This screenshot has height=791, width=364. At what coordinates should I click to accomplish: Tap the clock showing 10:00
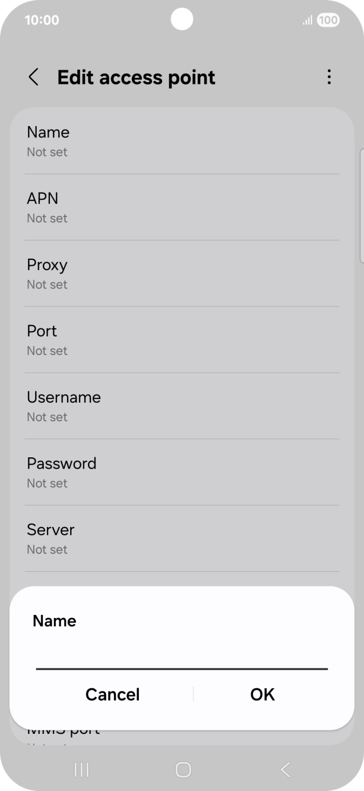pos(42,20)
